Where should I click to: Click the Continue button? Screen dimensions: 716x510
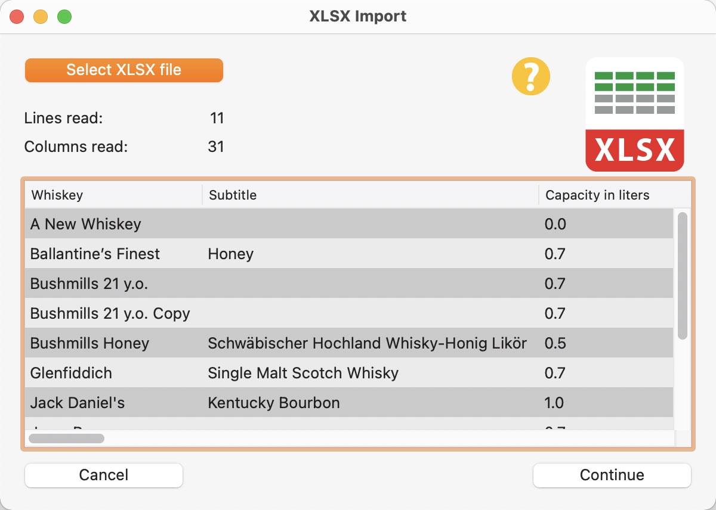coord(612,475)
